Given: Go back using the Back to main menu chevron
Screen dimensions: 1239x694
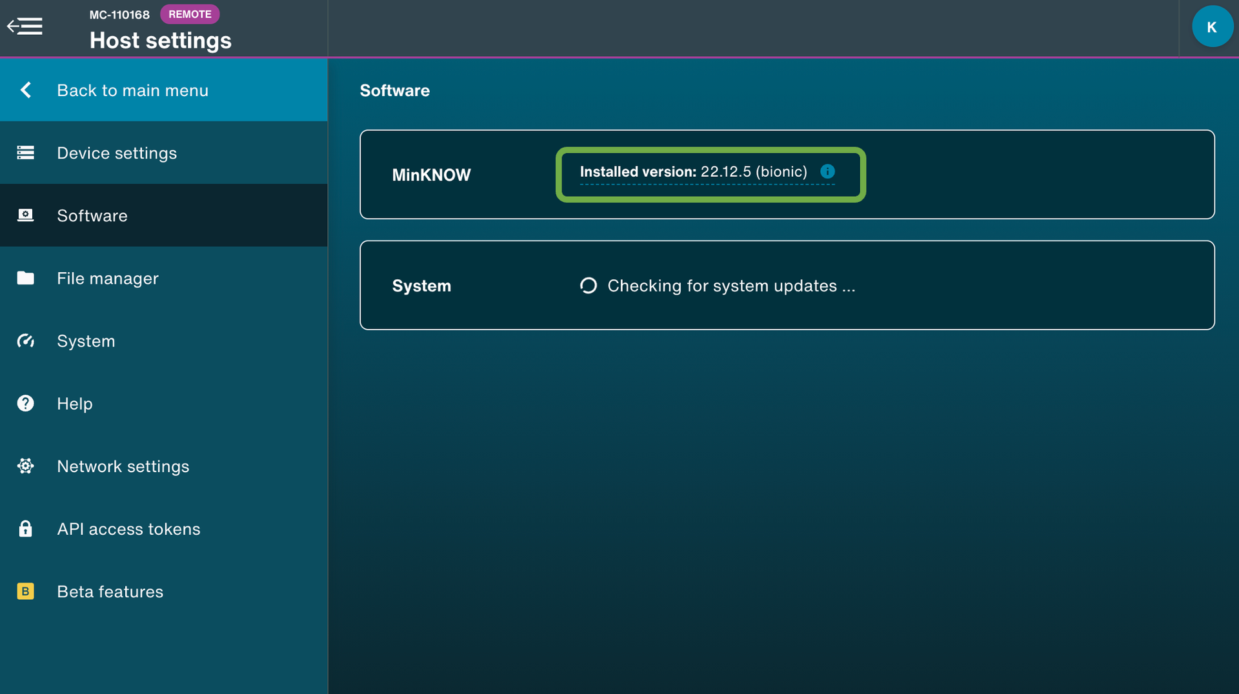Looking at the screenshot, I should click(26, 90).
